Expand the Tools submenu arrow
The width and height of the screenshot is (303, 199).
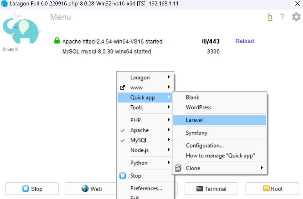click(x=169, y=107)
